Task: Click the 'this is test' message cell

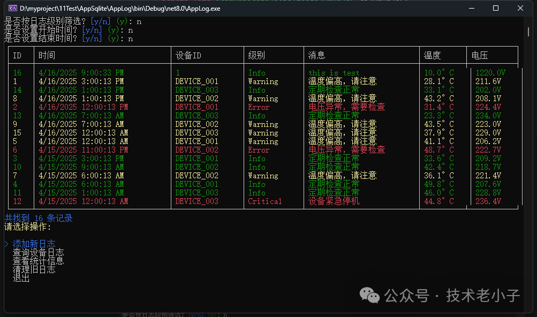Action: tap(334, 73)
